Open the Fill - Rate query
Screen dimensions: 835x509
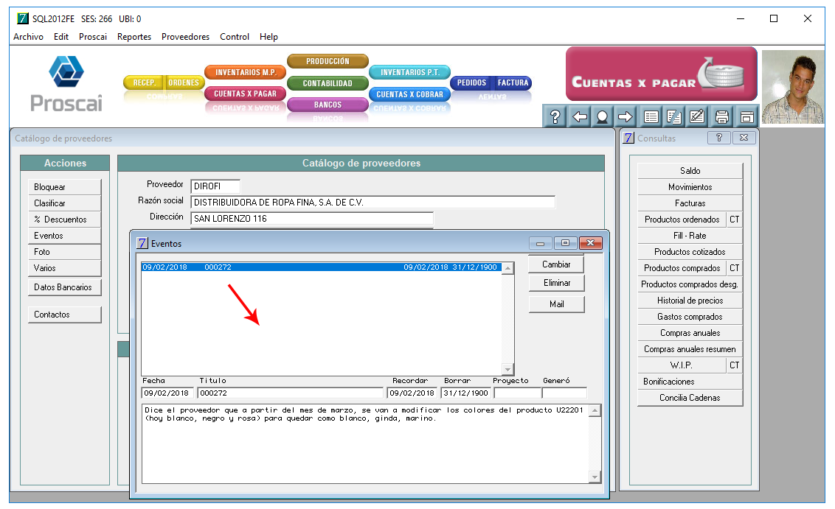(x=690, y=236)
